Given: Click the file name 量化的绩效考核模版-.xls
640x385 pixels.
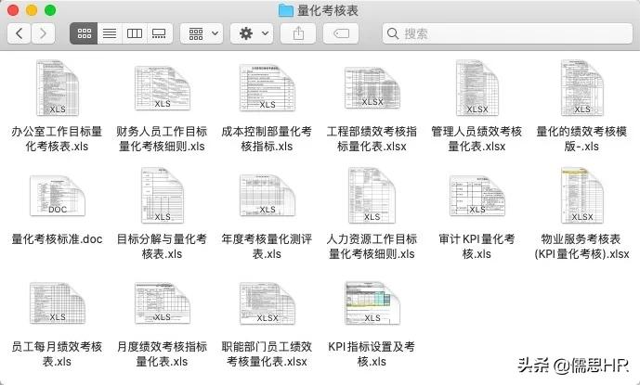Looking at the screenshot, I should click(x=581, y=138).
